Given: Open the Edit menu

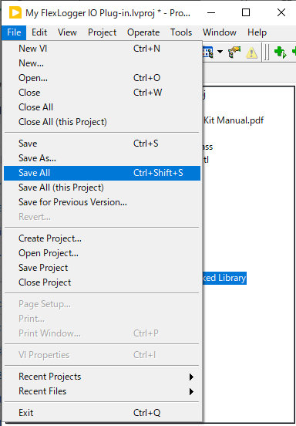Looking at the screenshot, I should [39, 32].
